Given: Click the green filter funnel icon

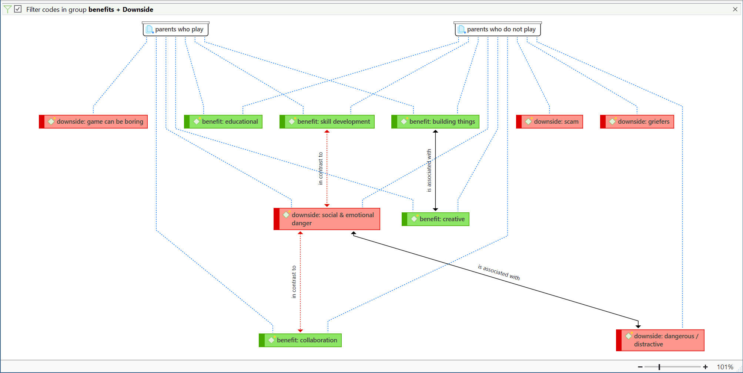Looking at the screenshot, I should click(x=7, y=9).
